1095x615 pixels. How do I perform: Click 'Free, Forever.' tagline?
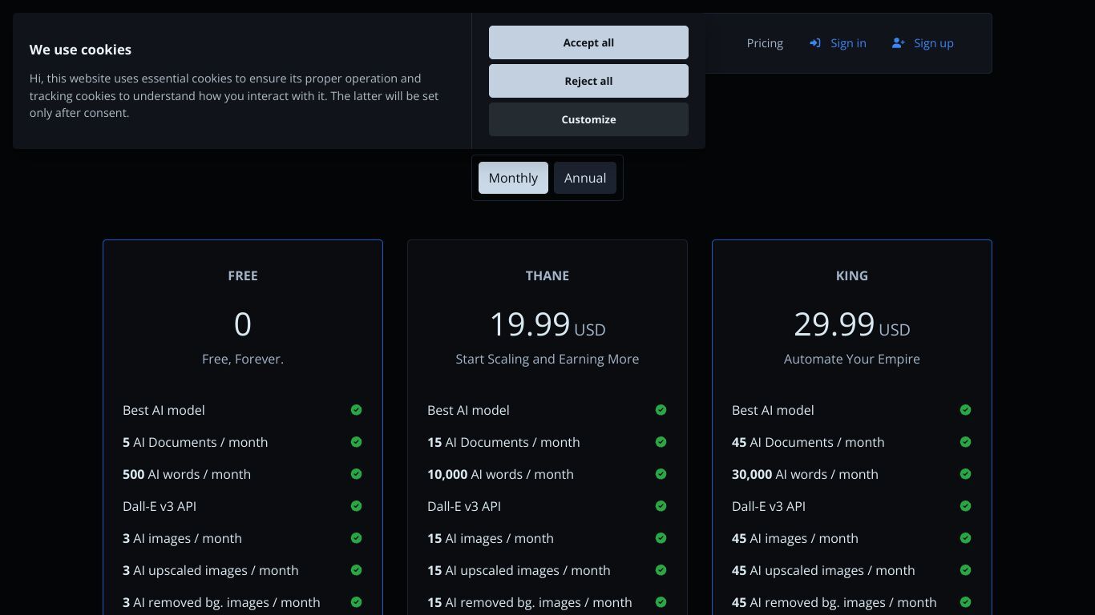(243, 359)
